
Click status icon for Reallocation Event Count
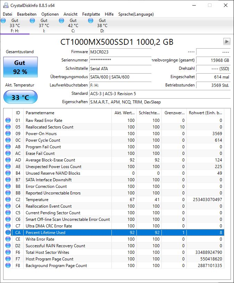point(8,206)
